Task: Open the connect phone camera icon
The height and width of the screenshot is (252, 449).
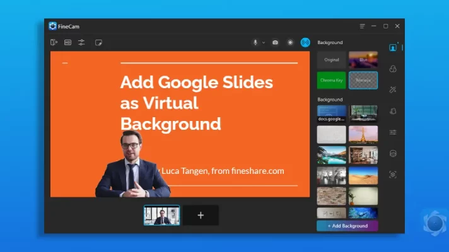Action: click(54, 42)
